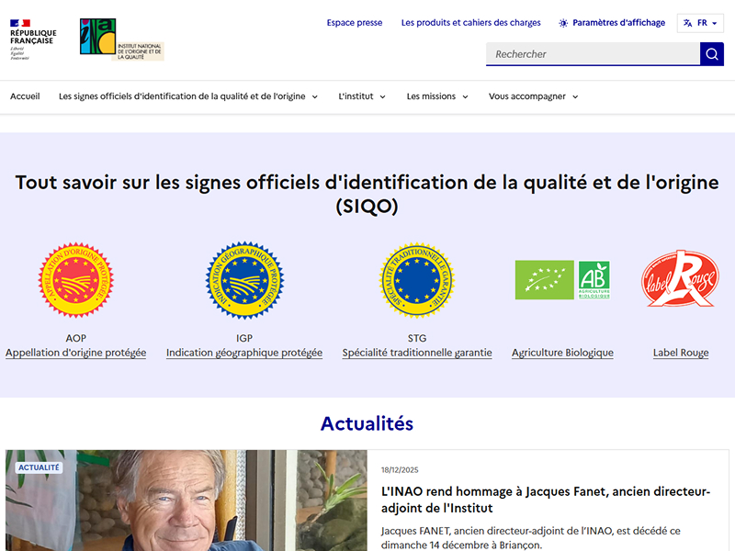This screenshot has height=551, width=735.
Task: Open the FR language dropdown
Action: coord(700,23)
